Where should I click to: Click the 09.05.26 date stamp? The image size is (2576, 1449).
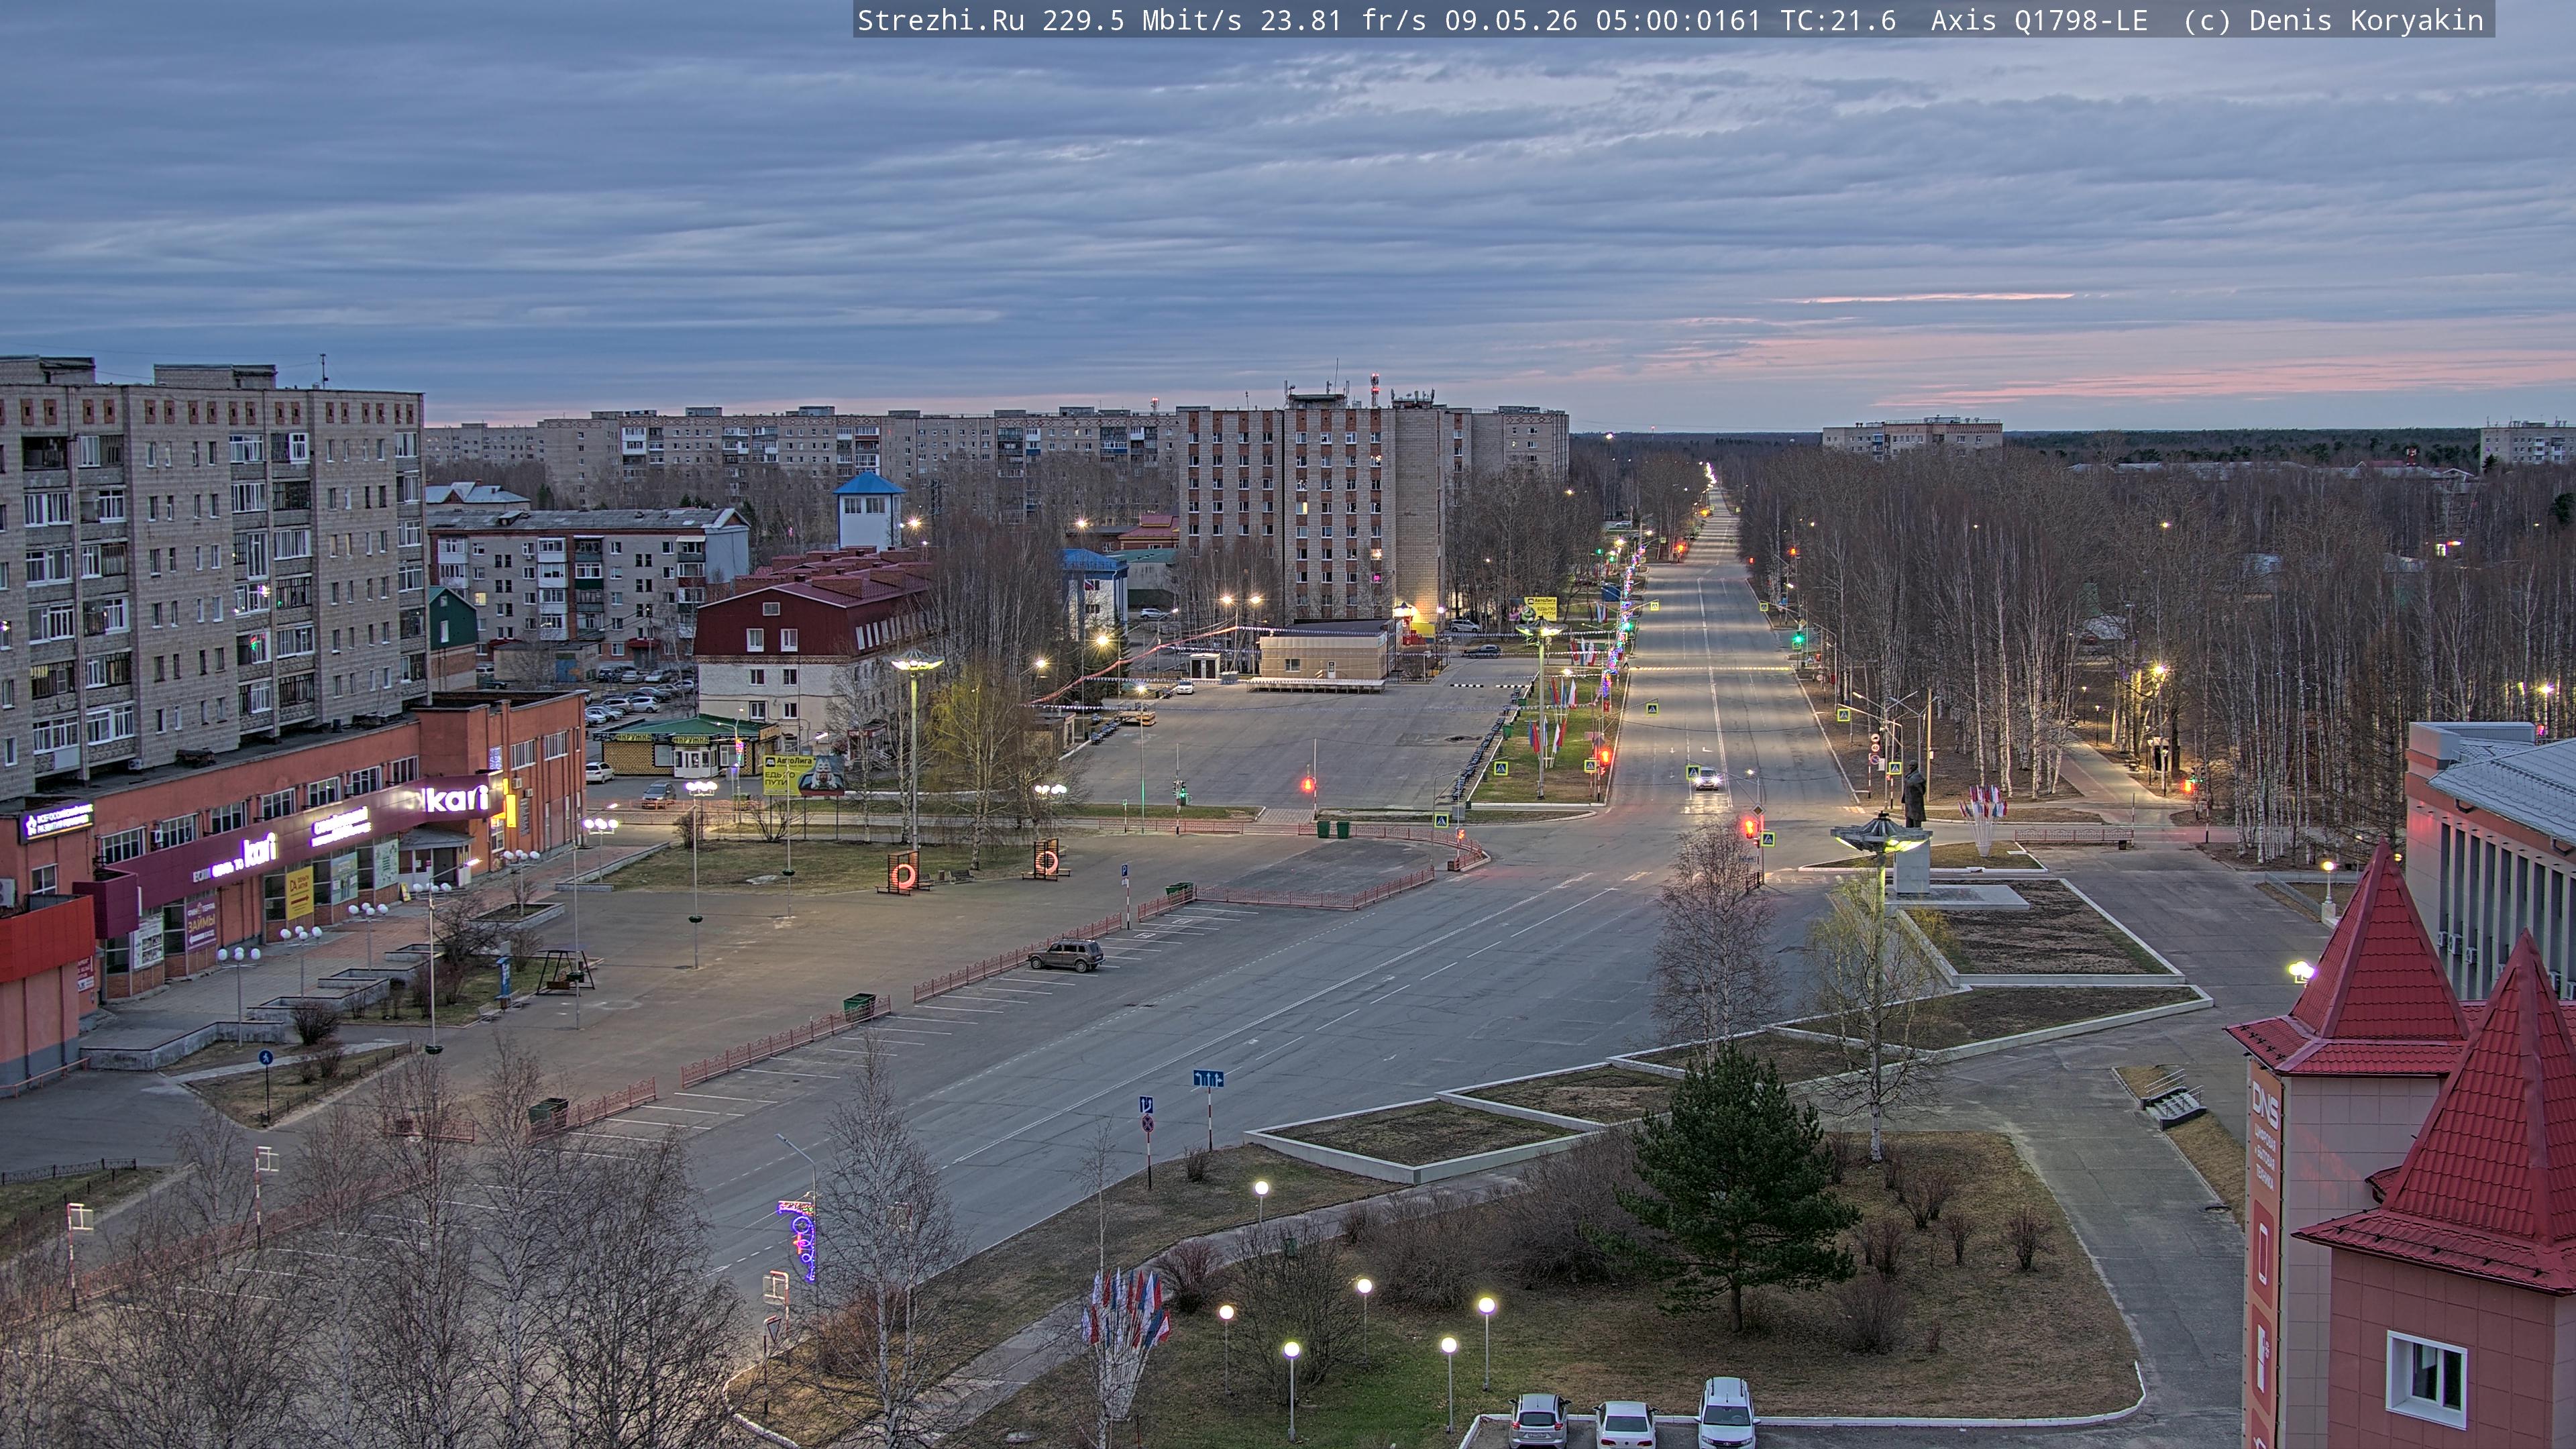point(1511,20)
